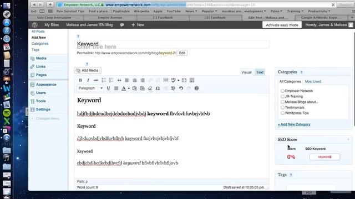The width and height of the screenshot is (355, 199).
Task: Click Activate easy mode button
Action: (x=282, y=25)
